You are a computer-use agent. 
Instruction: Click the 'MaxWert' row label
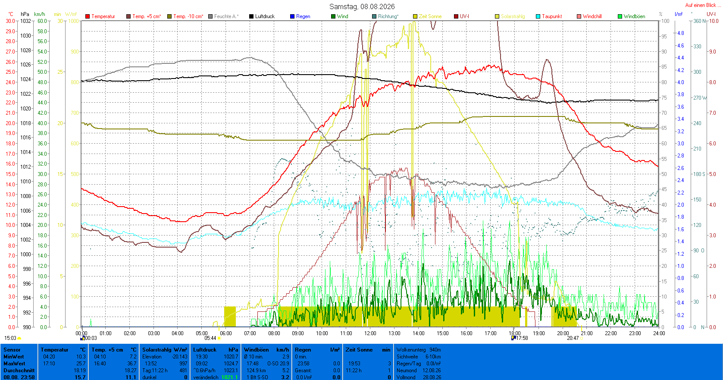click(x=14, y=364)
